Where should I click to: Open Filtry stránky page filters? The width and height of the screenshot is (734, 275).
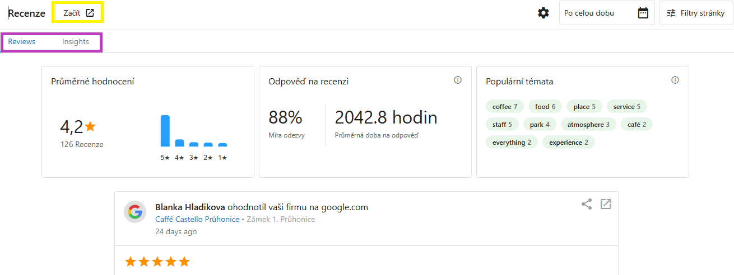click(696, 13)
